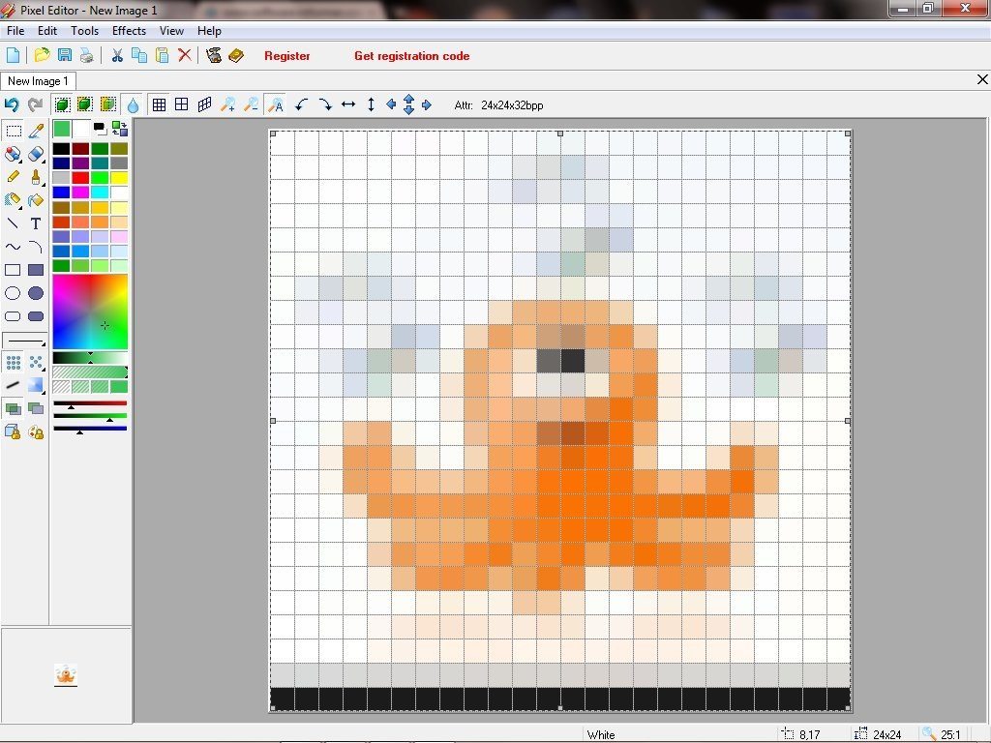Image resolution: width=991 pixels, height=743 pixels.
Task: Click the Register button
Action: click(286, 56)
